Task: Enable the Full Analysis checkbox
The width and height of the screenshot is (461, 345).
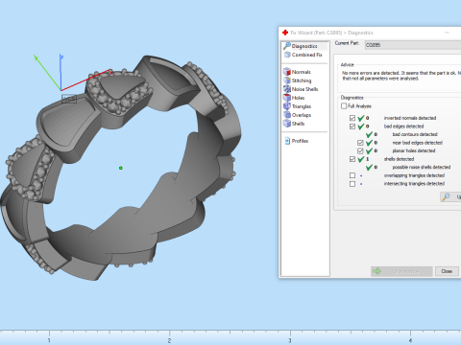Action: pos(344,106)
